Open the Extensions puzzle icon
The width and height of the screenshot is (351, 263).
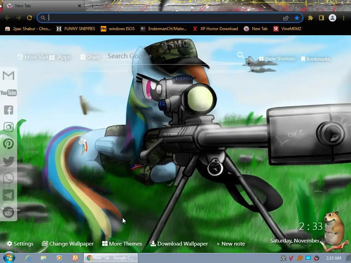pos(311,18)
